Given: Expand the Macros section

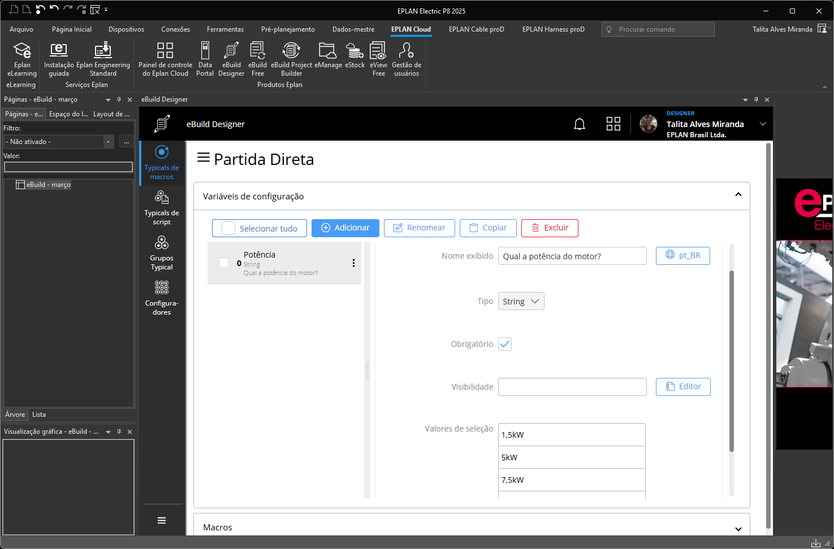Looking at the screenshot, I should tap(738, 529).
